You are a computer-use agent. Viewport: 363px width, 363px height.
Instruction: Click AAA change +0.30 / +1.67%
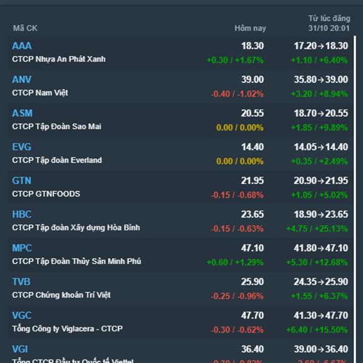(x=235, y=60)
